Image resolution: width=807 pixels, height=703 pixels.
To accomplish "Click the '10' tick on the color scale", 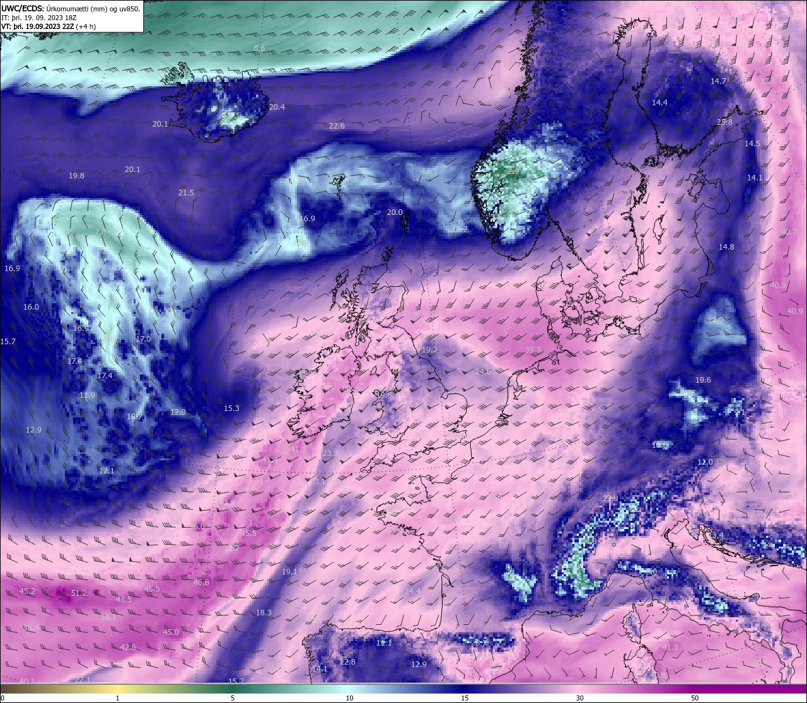I will pyautogui.click(x=349, y=698).
